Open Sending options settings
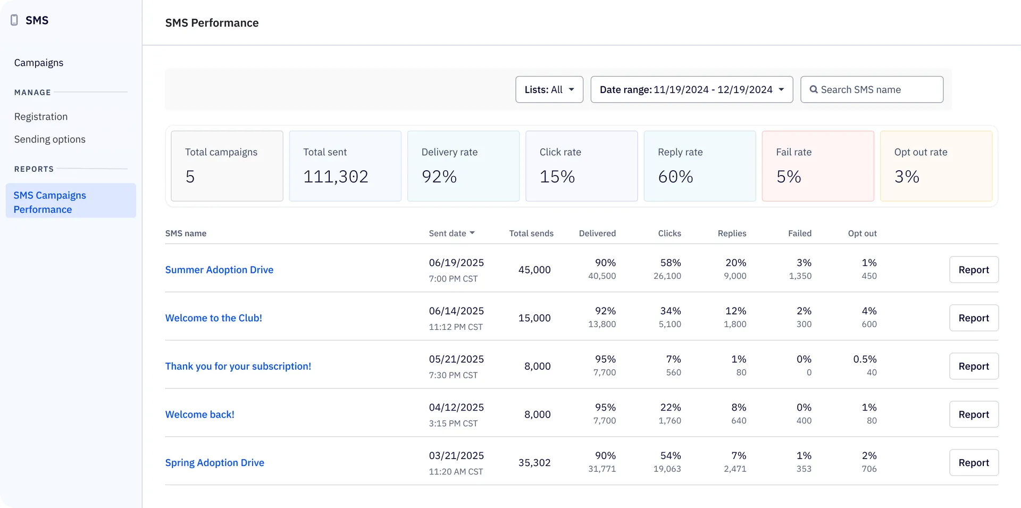 49,139
